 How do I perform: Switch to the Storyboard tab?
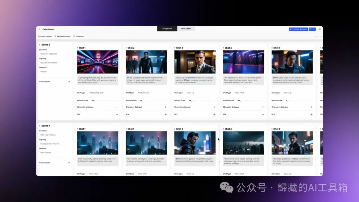click(x=167, y=29)
